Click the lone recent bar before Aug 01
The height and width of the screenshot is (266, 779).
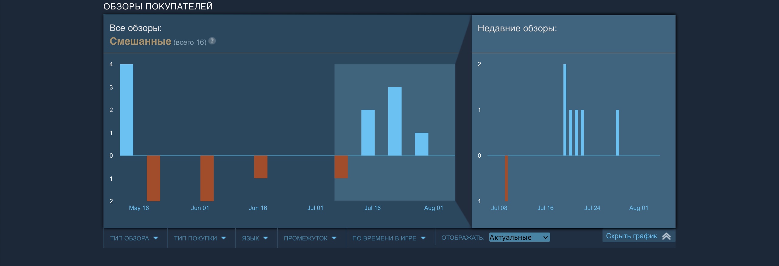click(x=617, y=133)
